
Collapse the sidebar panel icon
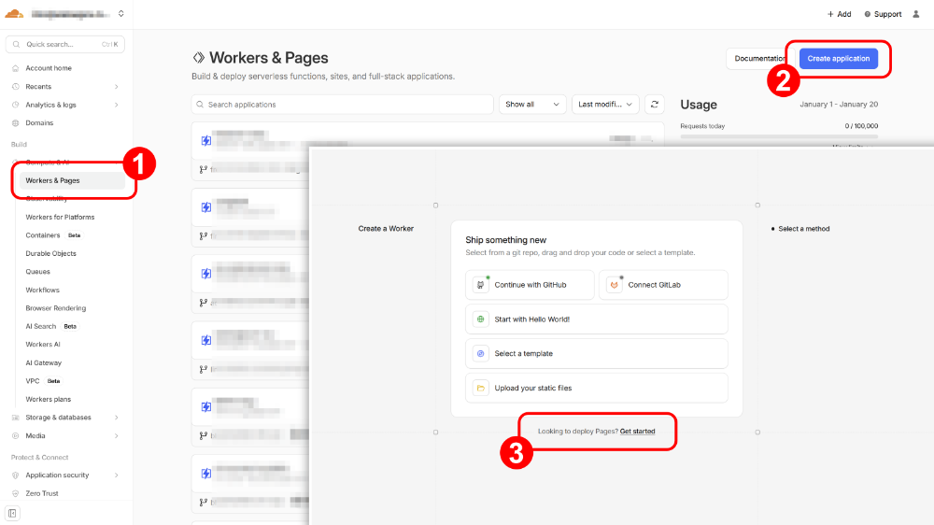tap(12, 514)
